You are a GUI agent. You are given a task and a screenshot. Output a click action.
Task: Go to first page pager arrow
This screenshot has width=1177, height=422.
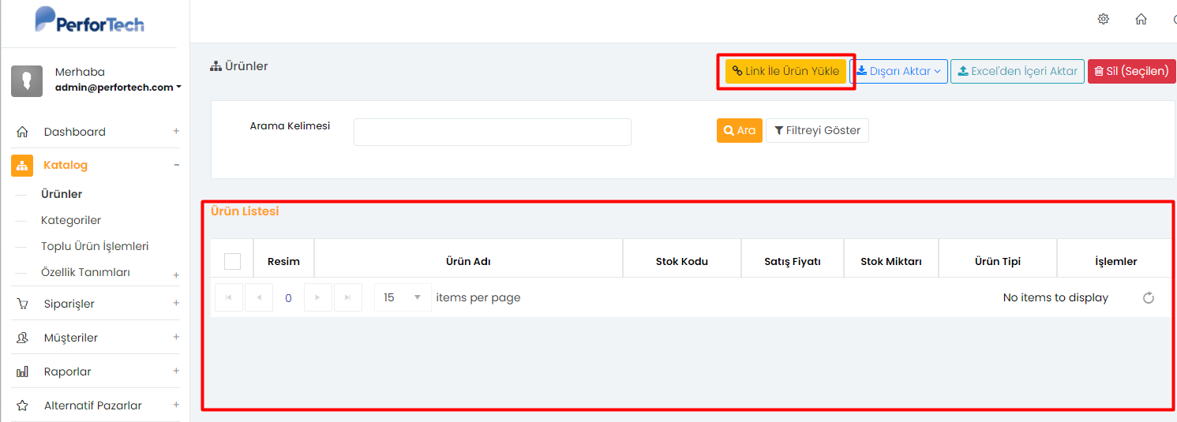click(x=229, y=297)
